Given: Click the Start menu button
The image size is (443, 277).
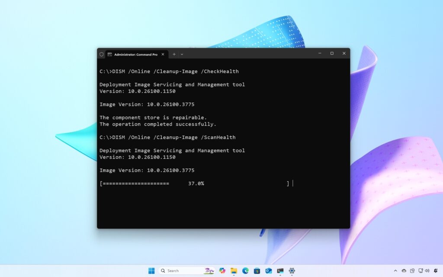Looking at the screenshot, I should [x=151, y=271].
